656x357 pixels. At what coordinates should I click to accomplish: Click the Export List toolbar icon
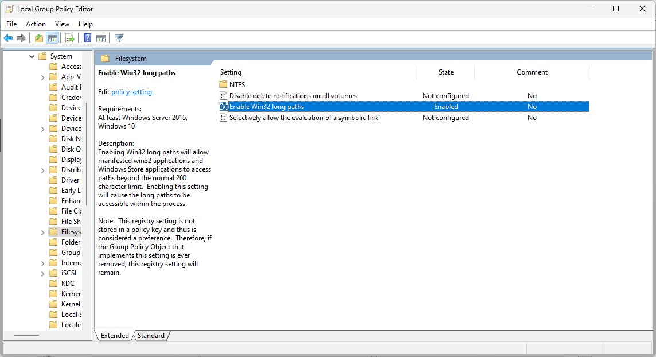(69, 38)
